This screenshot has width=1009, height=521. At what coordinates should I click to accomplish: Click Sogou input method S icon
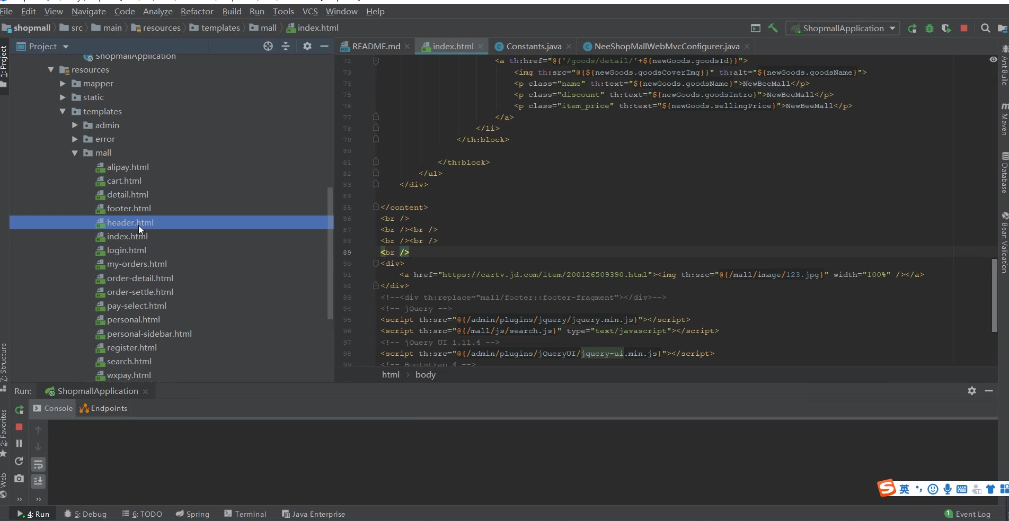(x=887, y=488)
